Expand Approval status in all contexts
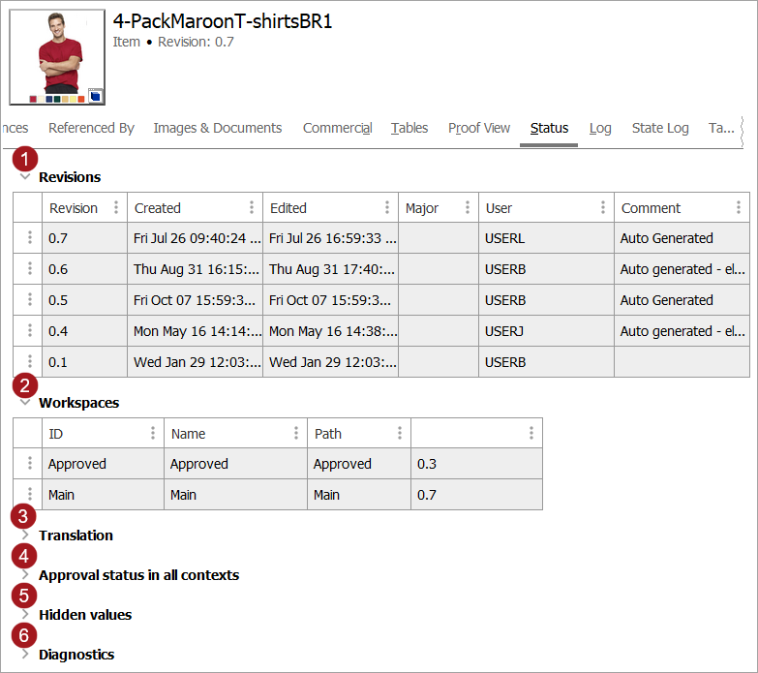The height and width of the screenshot is (673, 758). (25, 575)
